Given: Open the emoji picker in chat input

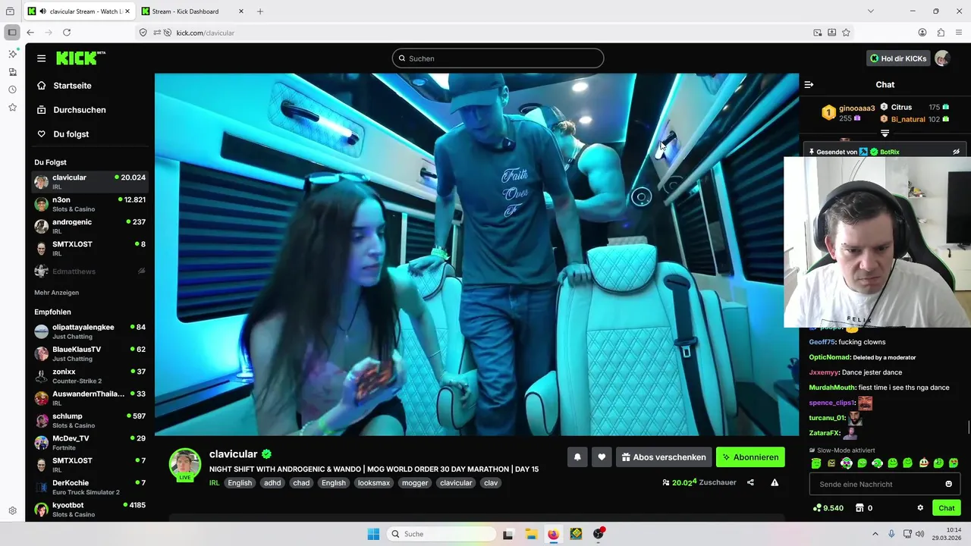Looking at the screenshot, I should coord(948,484).
